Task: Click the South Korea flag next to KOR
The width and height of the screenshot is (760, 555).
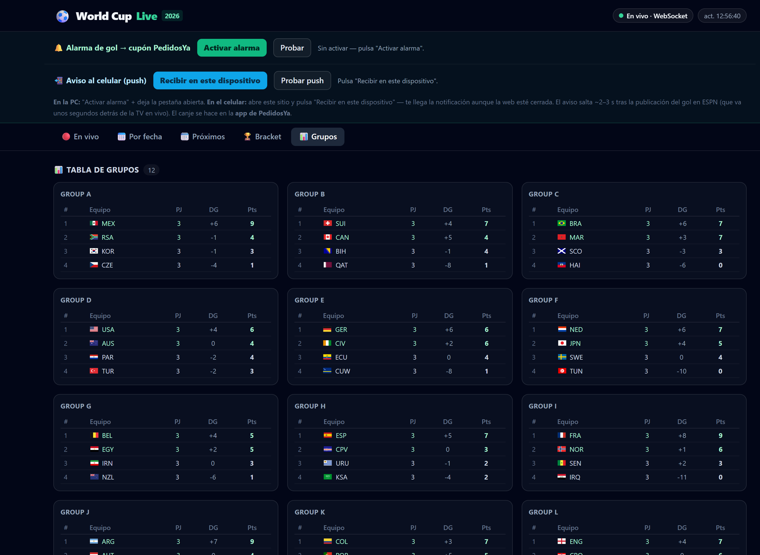Action: pos(94,251)
